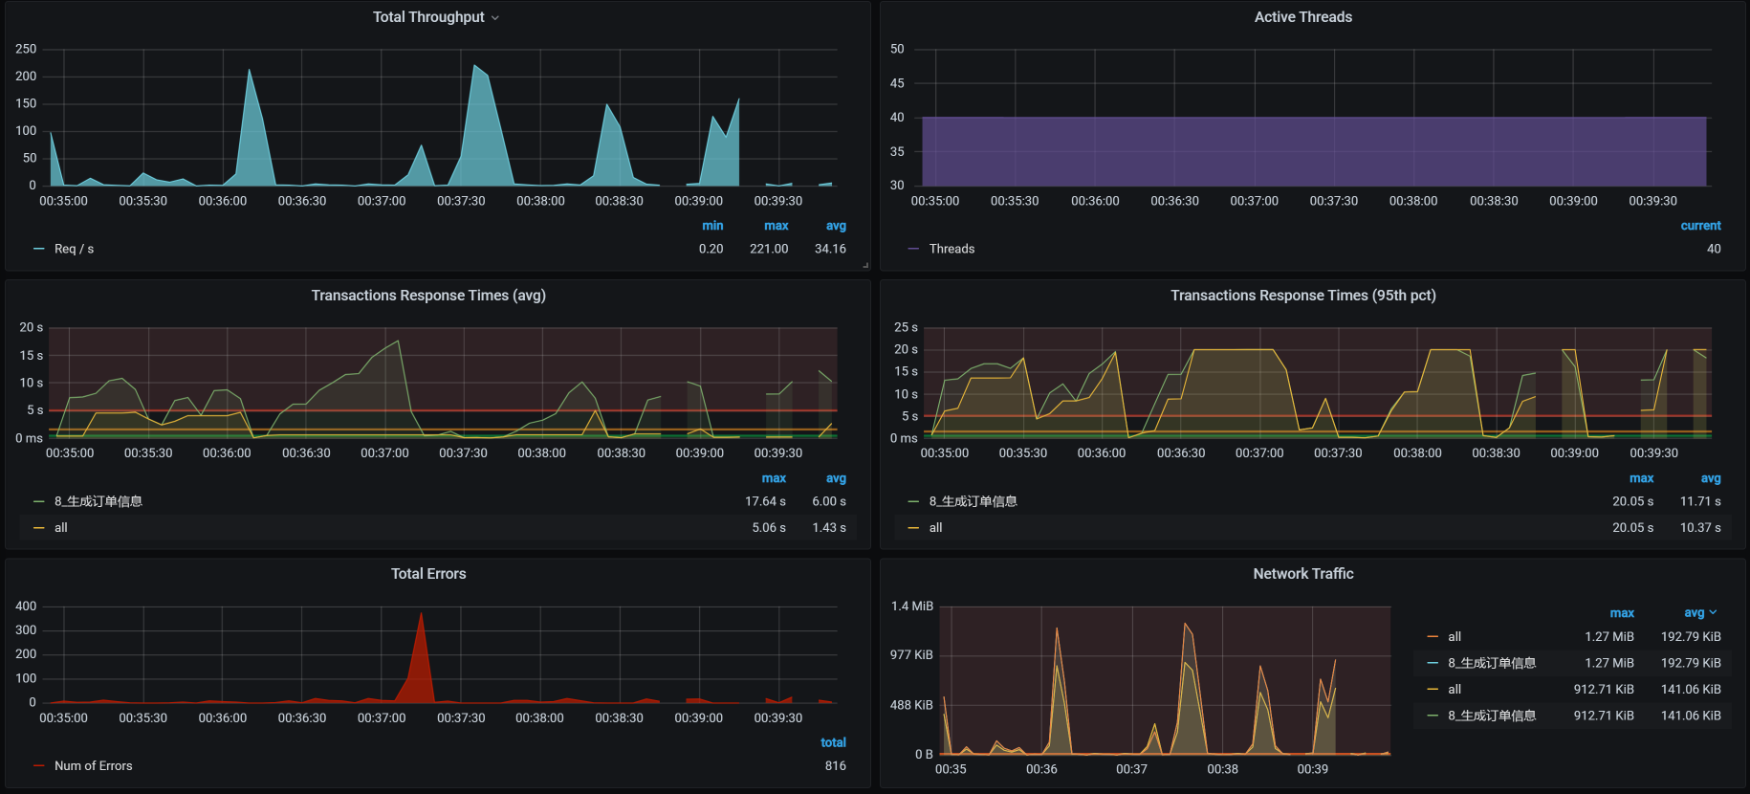Toggle the Req / s series in legend
Image resolution: width=1750 pixels, height=794 pixels.
pos(74,250)
